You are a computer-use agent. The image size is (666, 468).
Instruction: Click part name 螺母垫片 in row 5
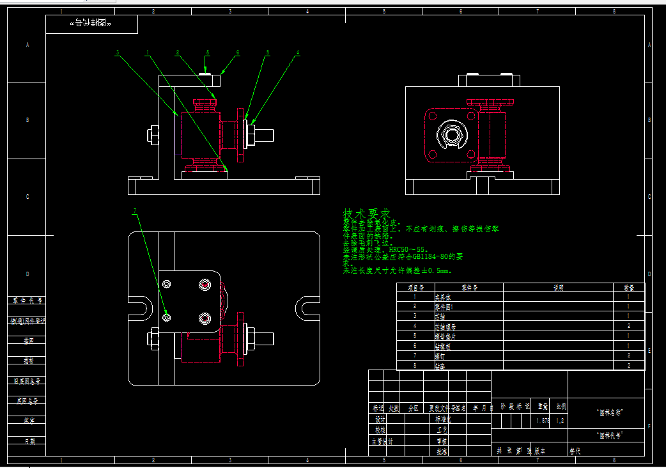445,337
